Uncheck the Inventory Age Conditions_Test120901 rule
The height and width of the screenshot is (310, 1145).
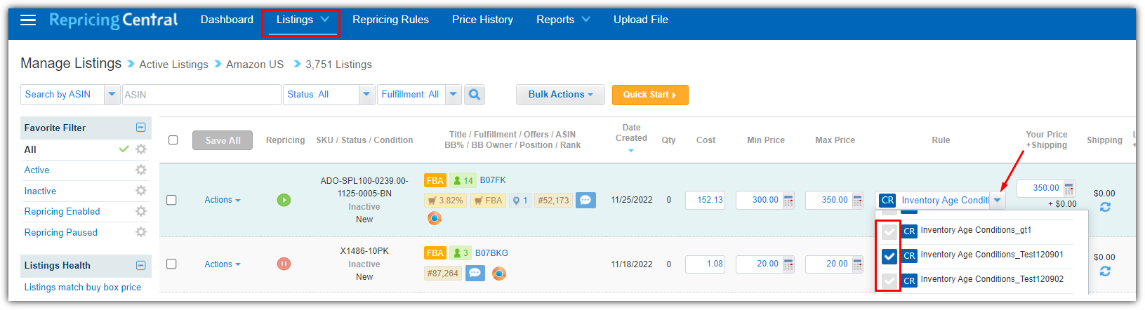point(889,255)
